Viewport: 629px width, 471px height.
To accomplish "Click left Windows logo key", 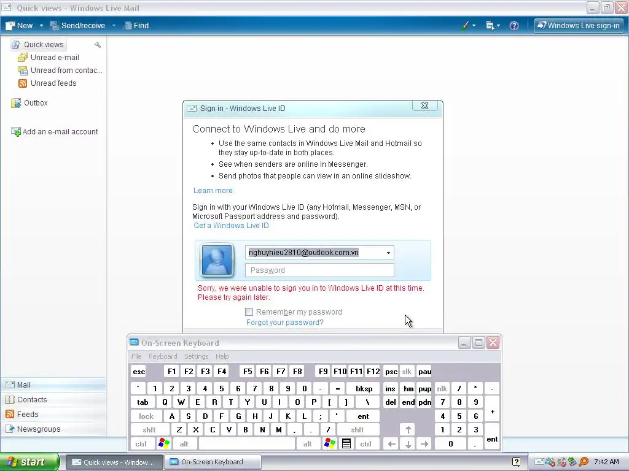I will [164, 444].
